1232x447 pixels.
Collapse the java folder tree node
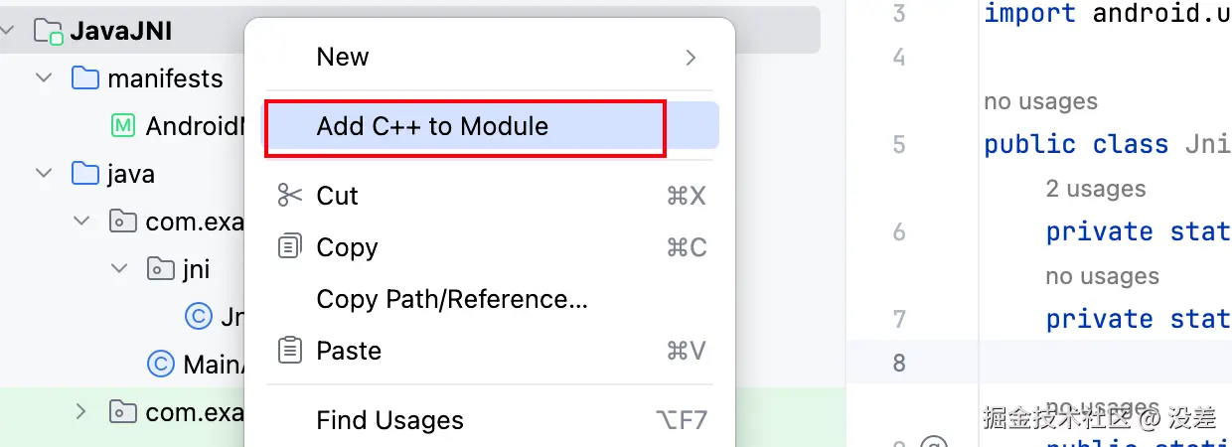click(44, 174)
